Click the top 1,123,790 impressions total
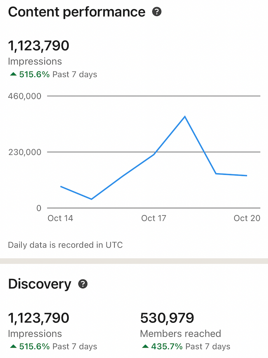The width and height of the screenshot is (268, 358). (38, 46)
